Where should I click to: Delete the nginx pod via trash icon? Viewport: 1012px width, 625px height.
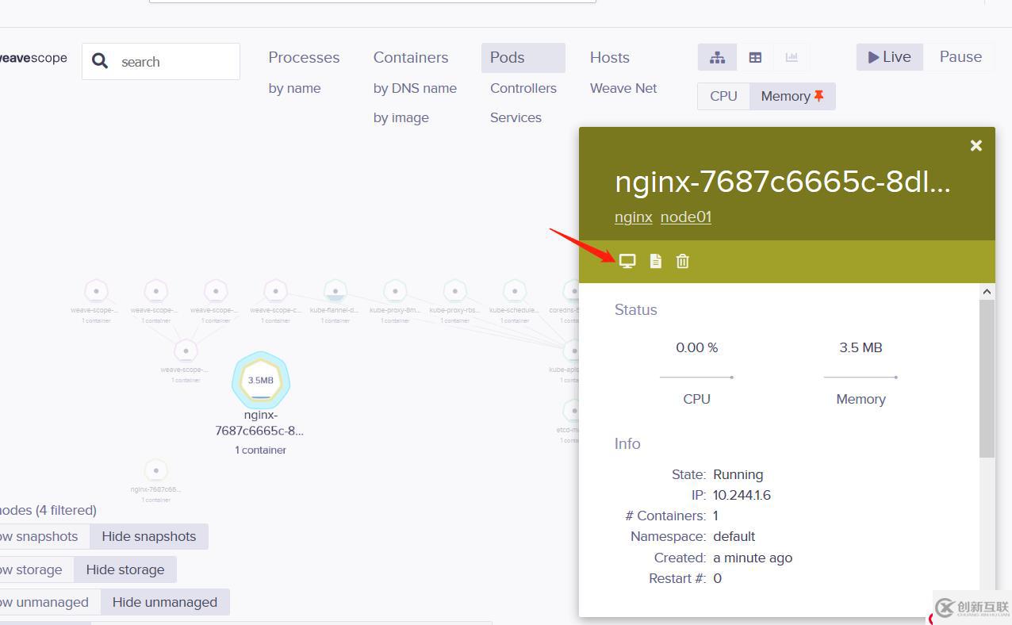pyautogui.click(x=682, y=261)
